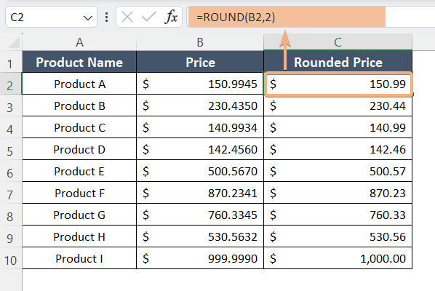Image resolution: width=435 pixels, height=291 pixels.
Task: Select the Product D cell
Action: [x=79, y=149]
